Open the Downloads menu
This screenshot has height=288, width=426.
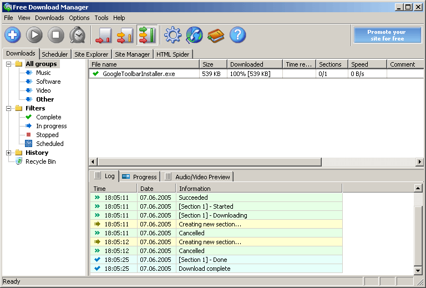[x=49, y=18]
